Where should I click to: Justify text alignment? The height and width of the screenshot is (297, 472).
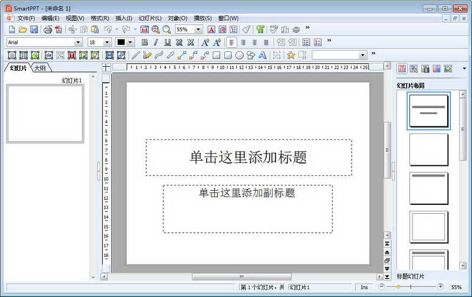(266, 43)
